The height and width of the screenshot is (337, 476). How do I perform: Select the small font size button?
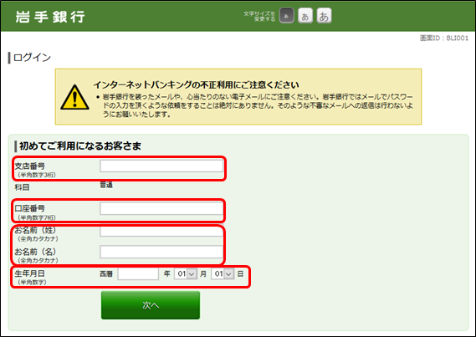286,16
